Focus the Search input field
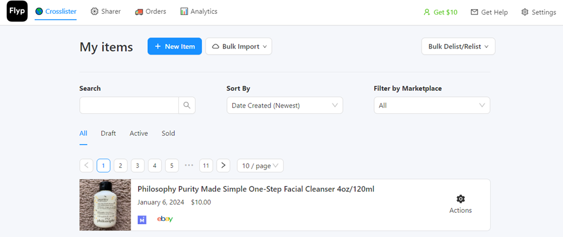Screen dimensions: 563x237 tap(129, 105)
